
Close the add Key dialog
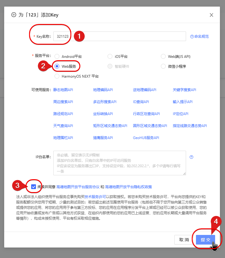211,15
